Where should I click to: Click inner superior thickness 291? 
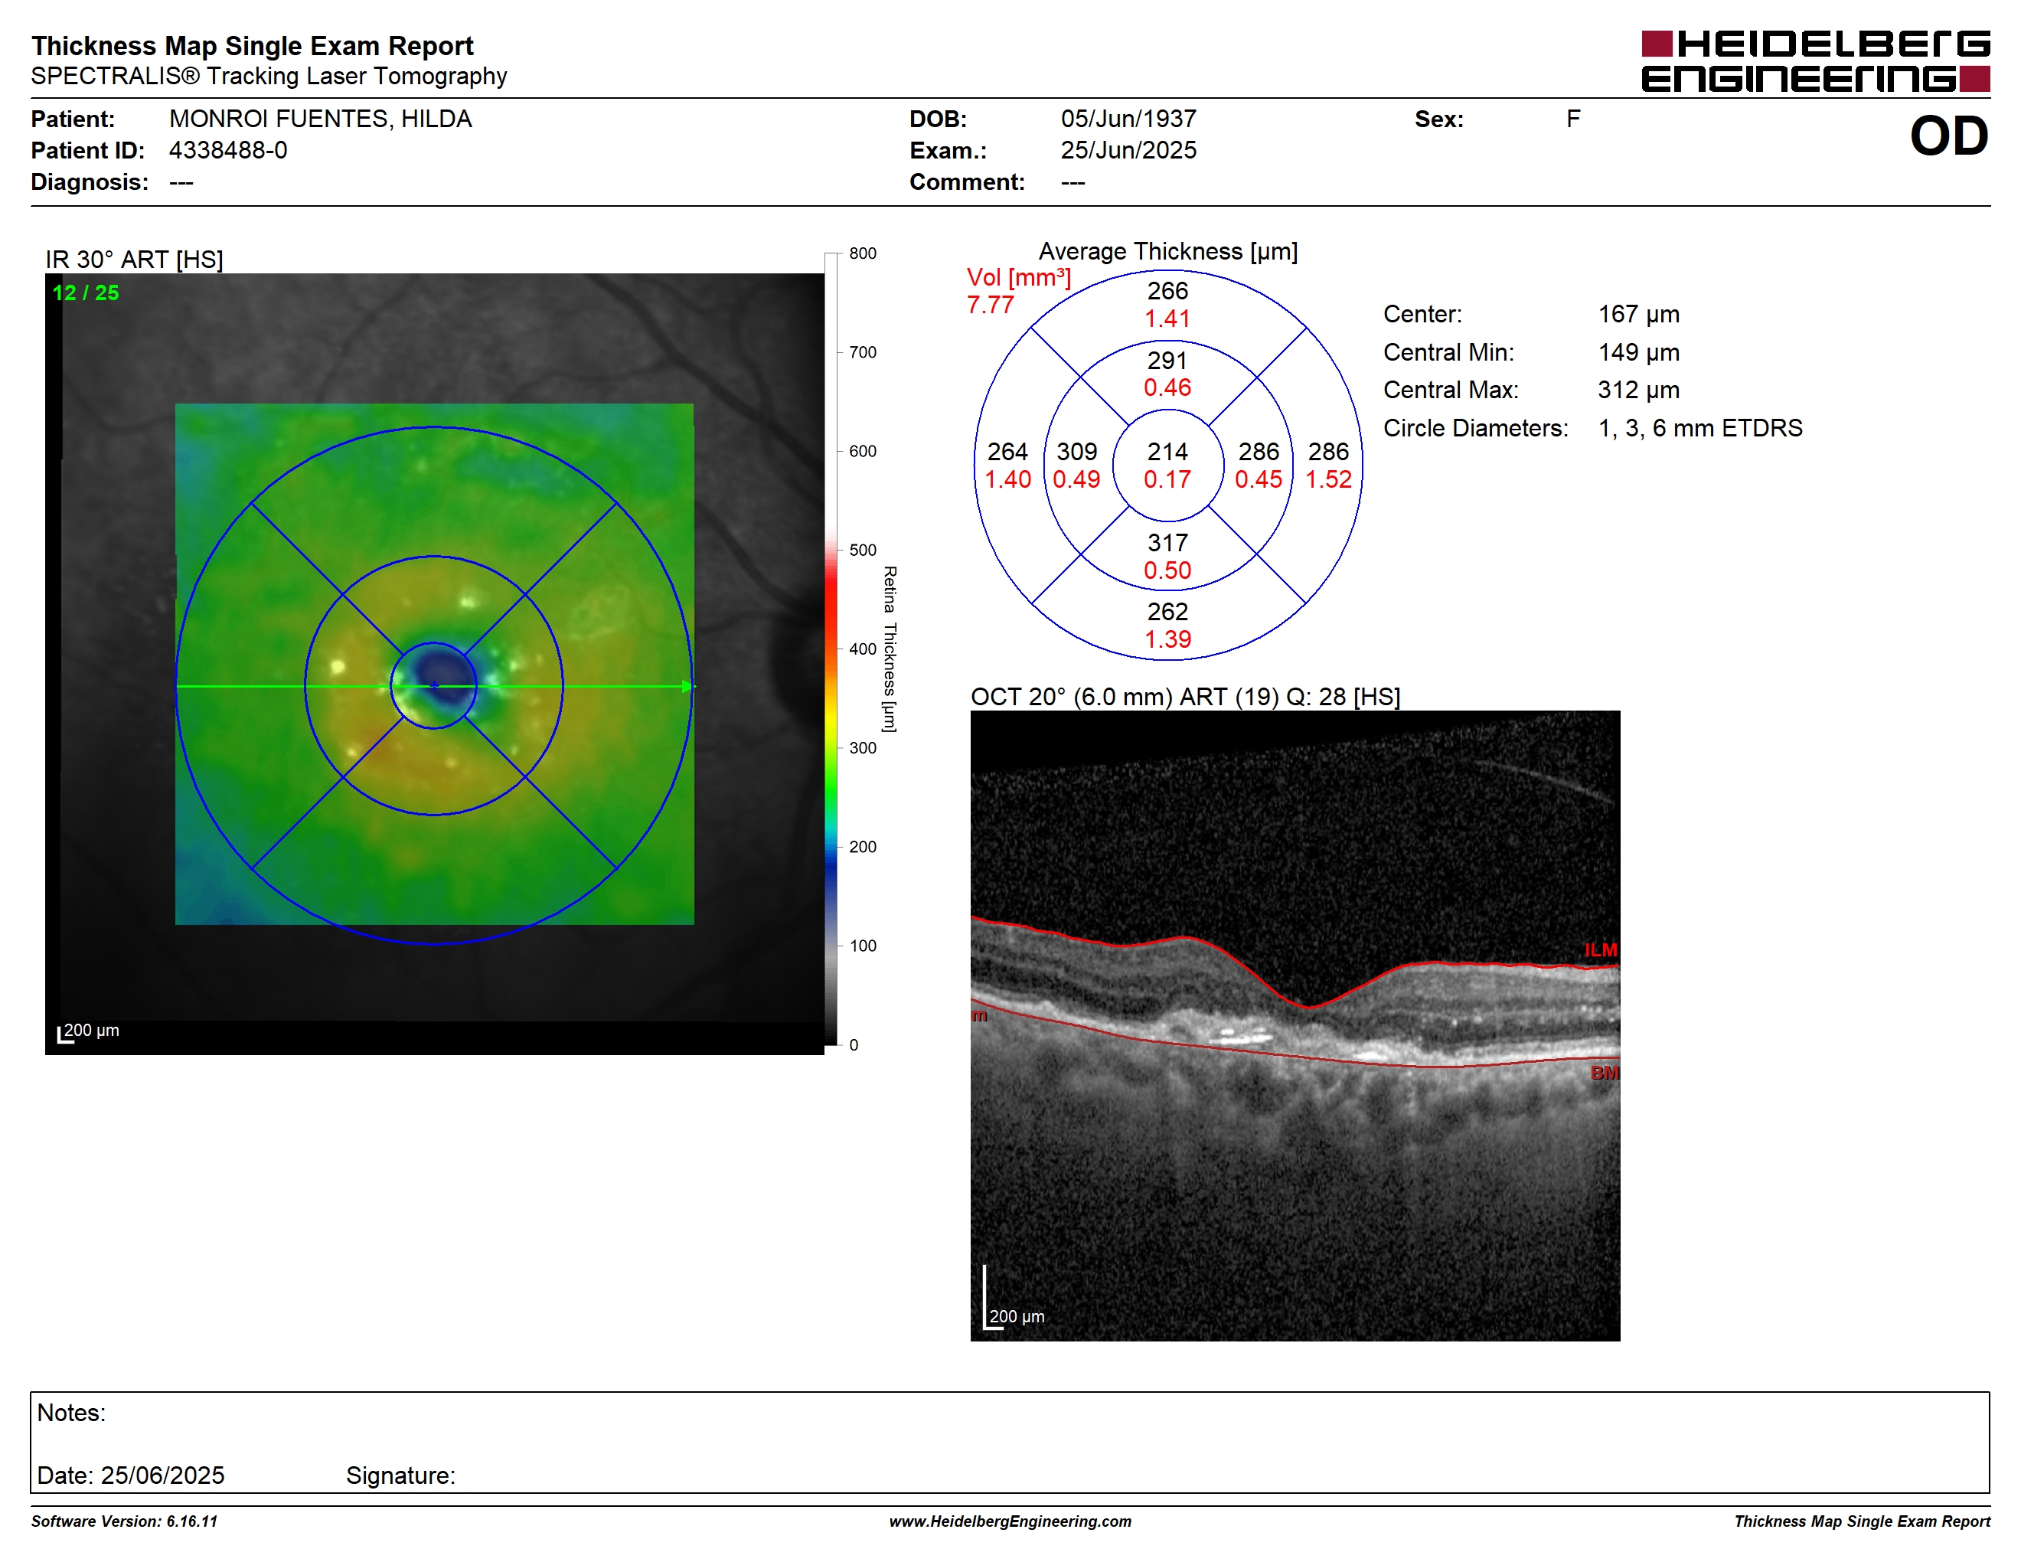click(x=1167, y=360)
